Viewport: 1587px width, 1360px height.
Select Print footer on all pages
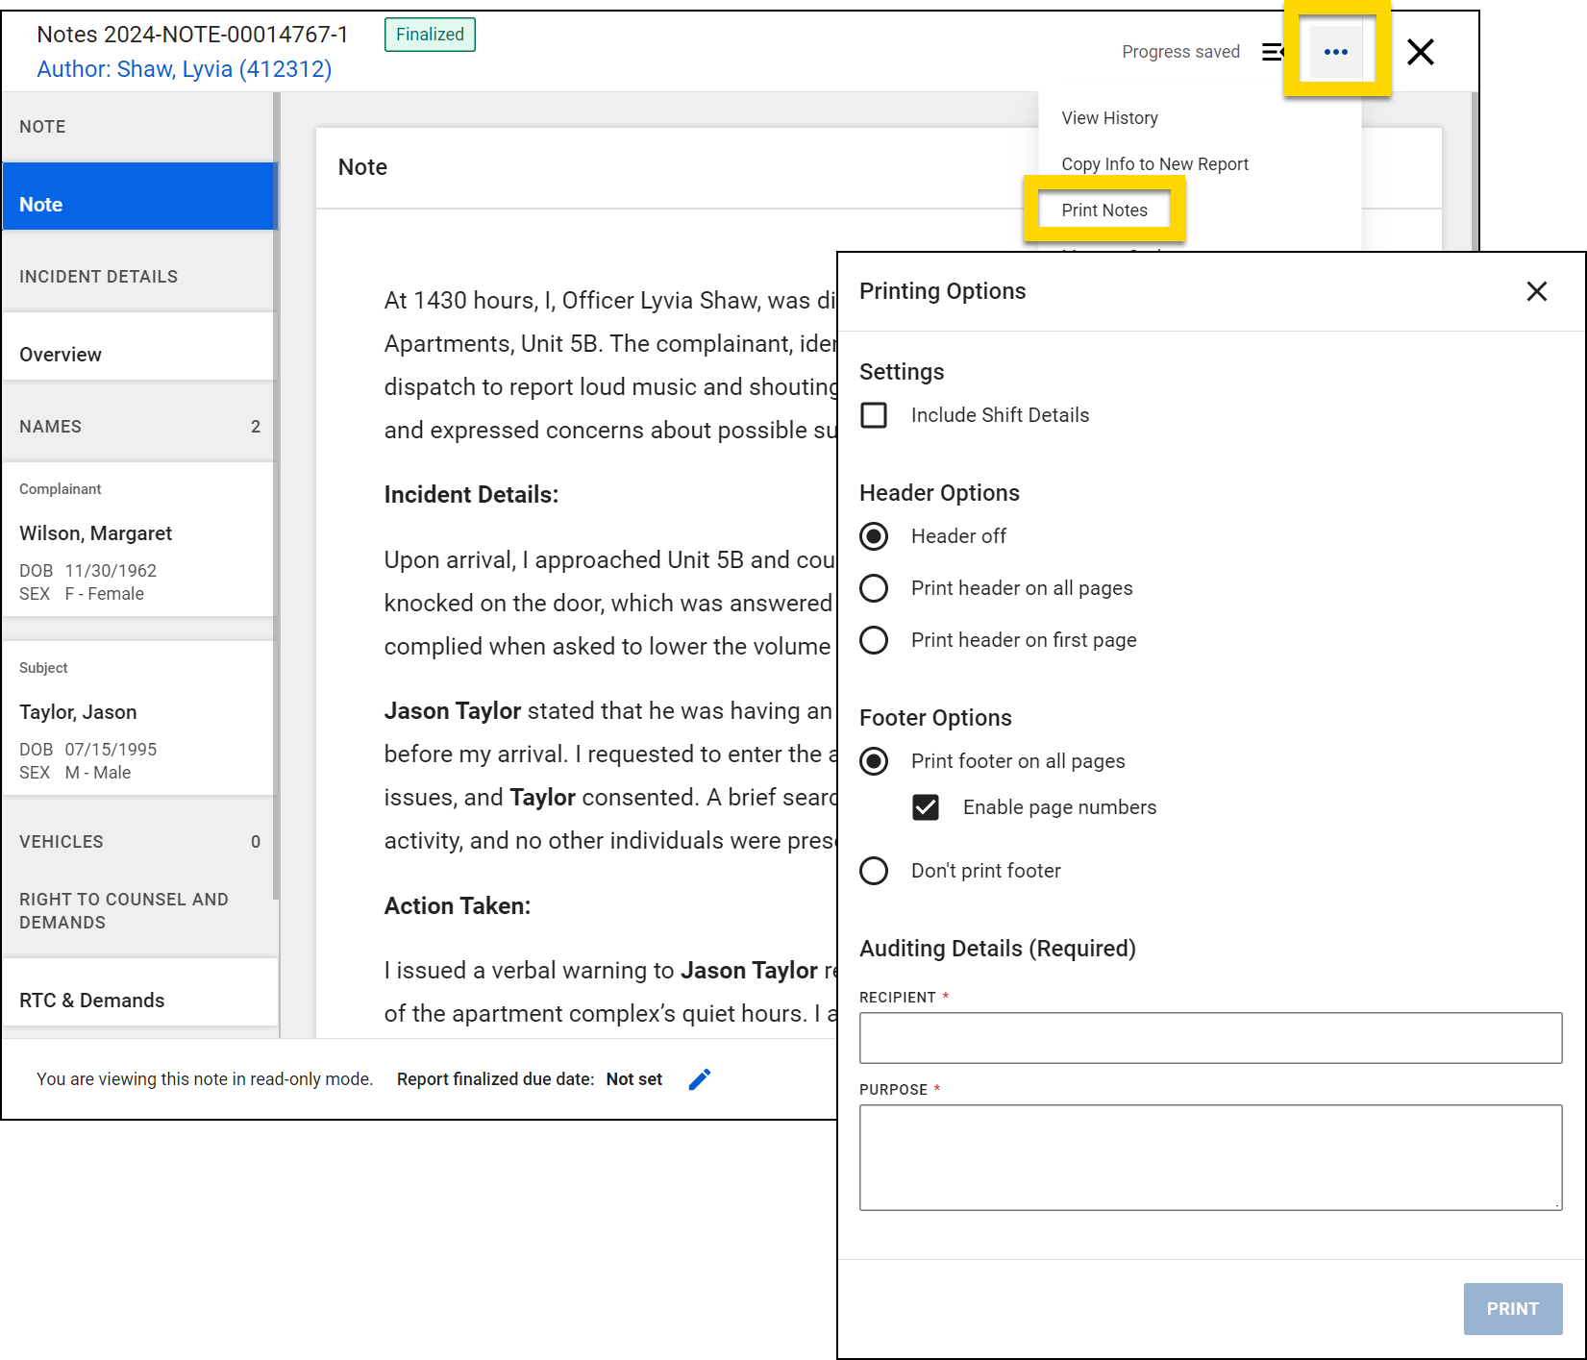pos(874,761)
